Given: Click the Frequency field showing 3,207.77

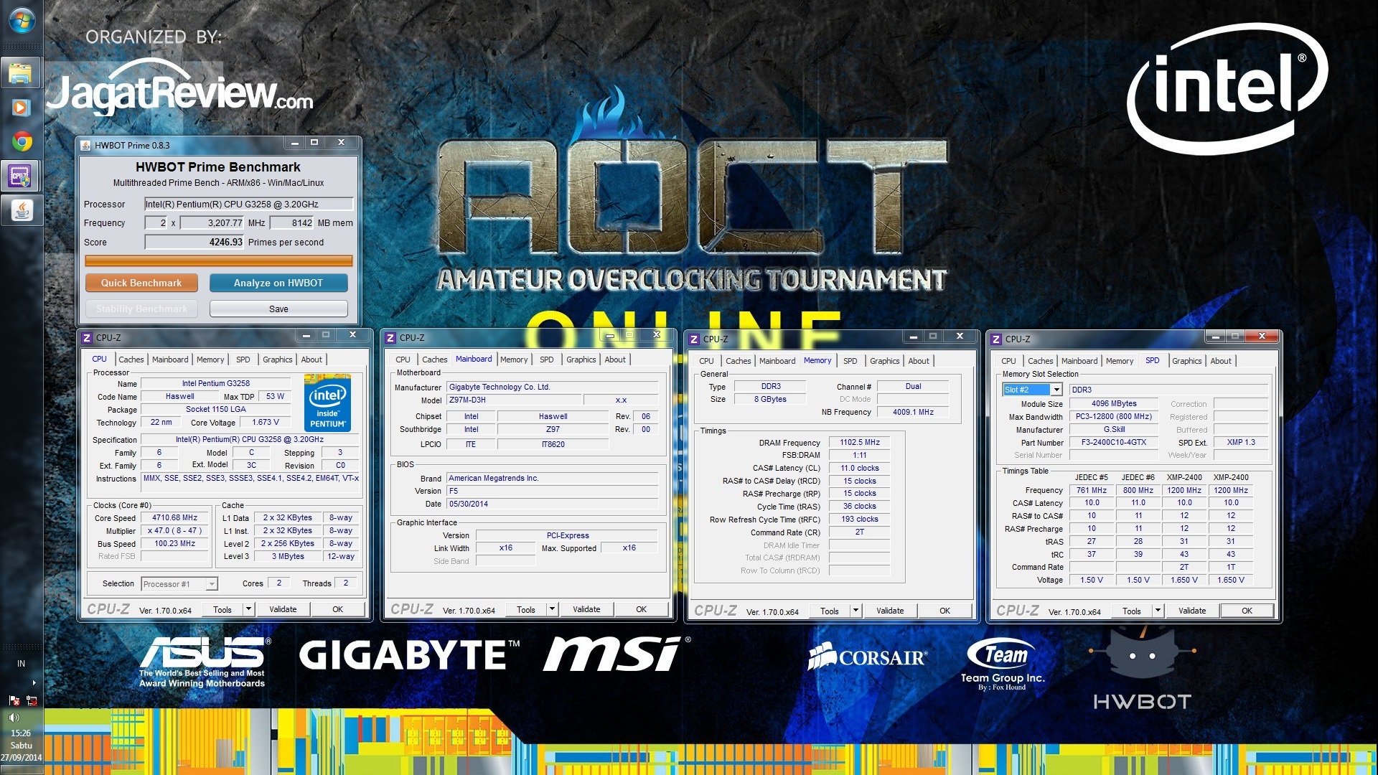Looking at the screenshot, I should tap(212, 223).
